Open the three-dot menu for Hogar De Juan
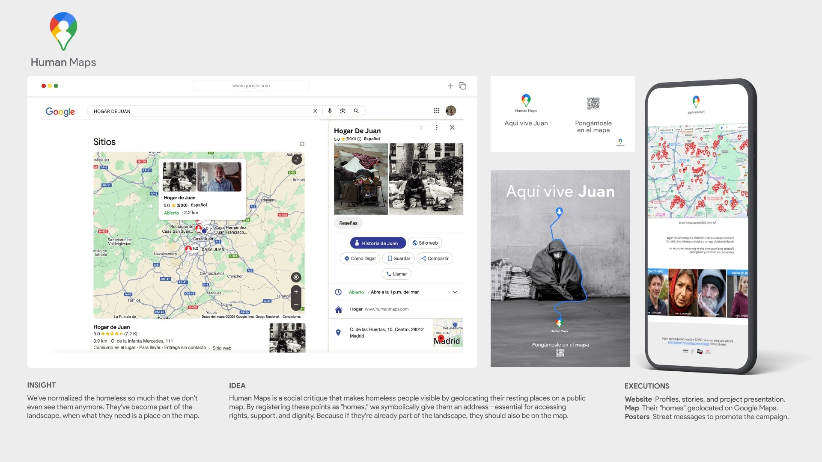 [437, 127]
